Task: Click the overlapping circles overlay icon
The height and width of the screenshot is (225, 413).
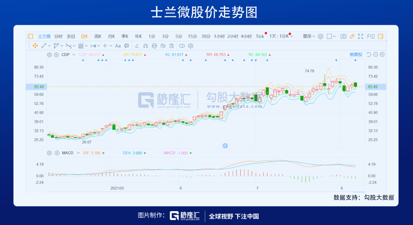Action: point(182,46)
